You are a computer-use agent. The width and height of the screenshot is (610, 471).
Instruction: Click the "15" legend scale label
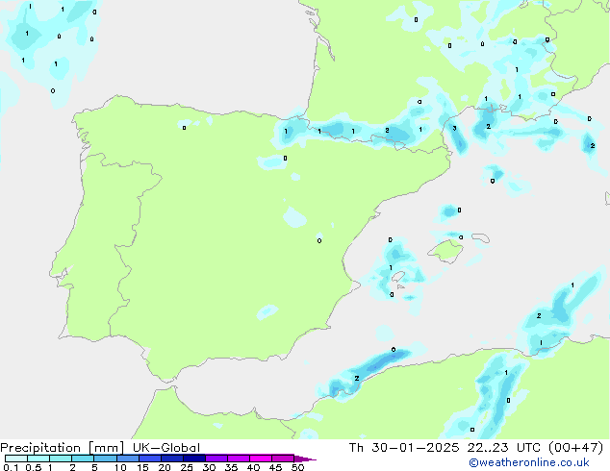(x=142, y=467)
